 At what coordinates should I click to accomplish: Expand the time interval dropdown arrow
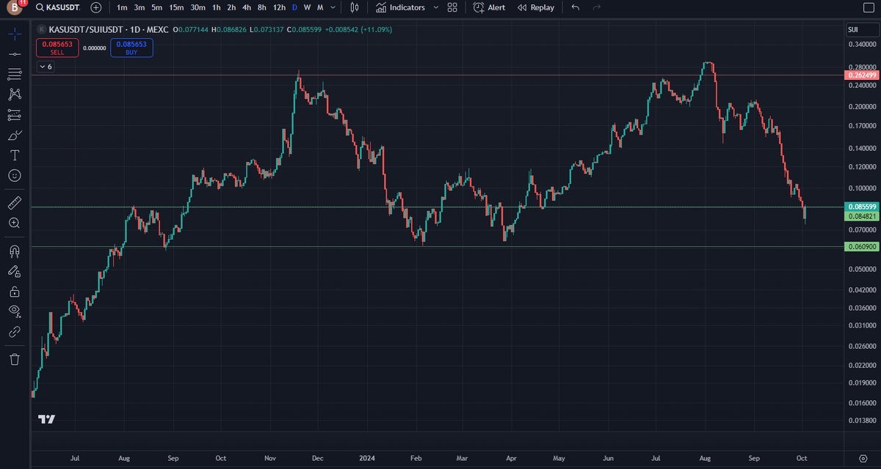(334, 7)
